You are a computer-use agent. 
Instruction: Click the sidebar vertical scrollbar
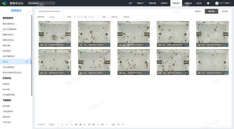tap(32, 56)
